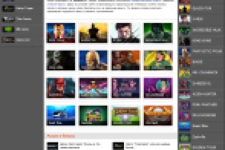Open right news item's dark thumbnail below orange heading
This screenshot has height=150, width=225.
pyautogui.click(x=118, y=146)
